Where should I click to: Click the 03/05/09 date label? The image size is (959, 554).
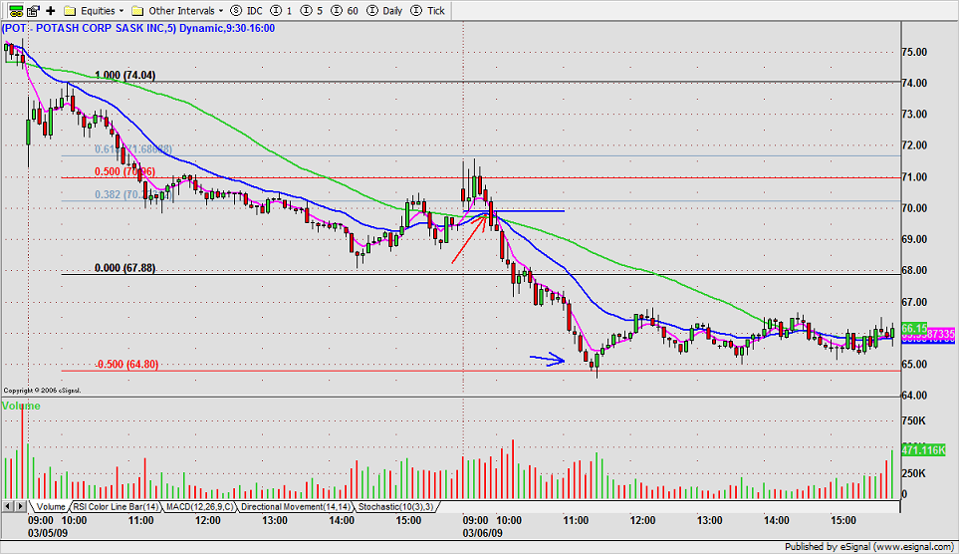(48, 533)
